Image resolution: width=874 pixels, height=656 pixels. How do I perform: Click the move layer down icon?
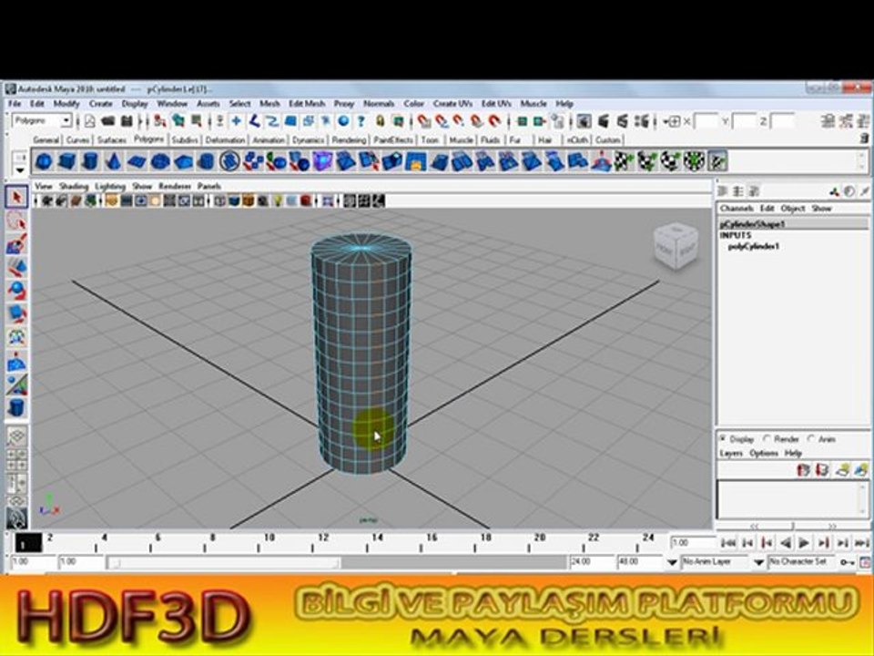[822, 470]
